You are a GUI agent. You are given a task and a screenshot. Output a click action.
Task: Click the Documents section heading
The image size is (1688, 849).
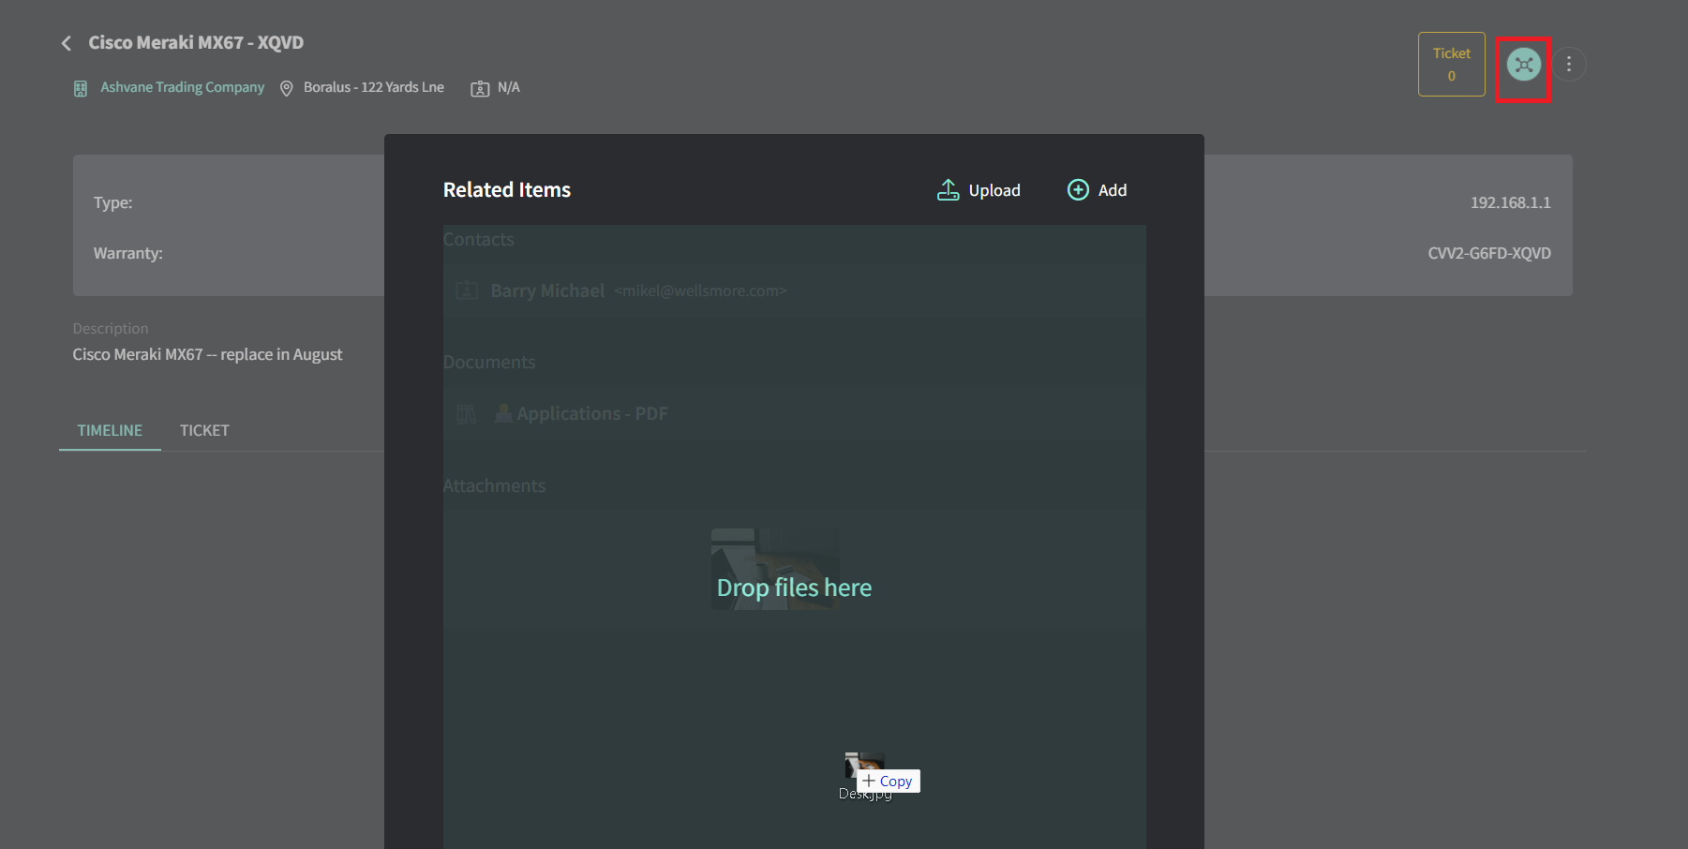[489, 363]
